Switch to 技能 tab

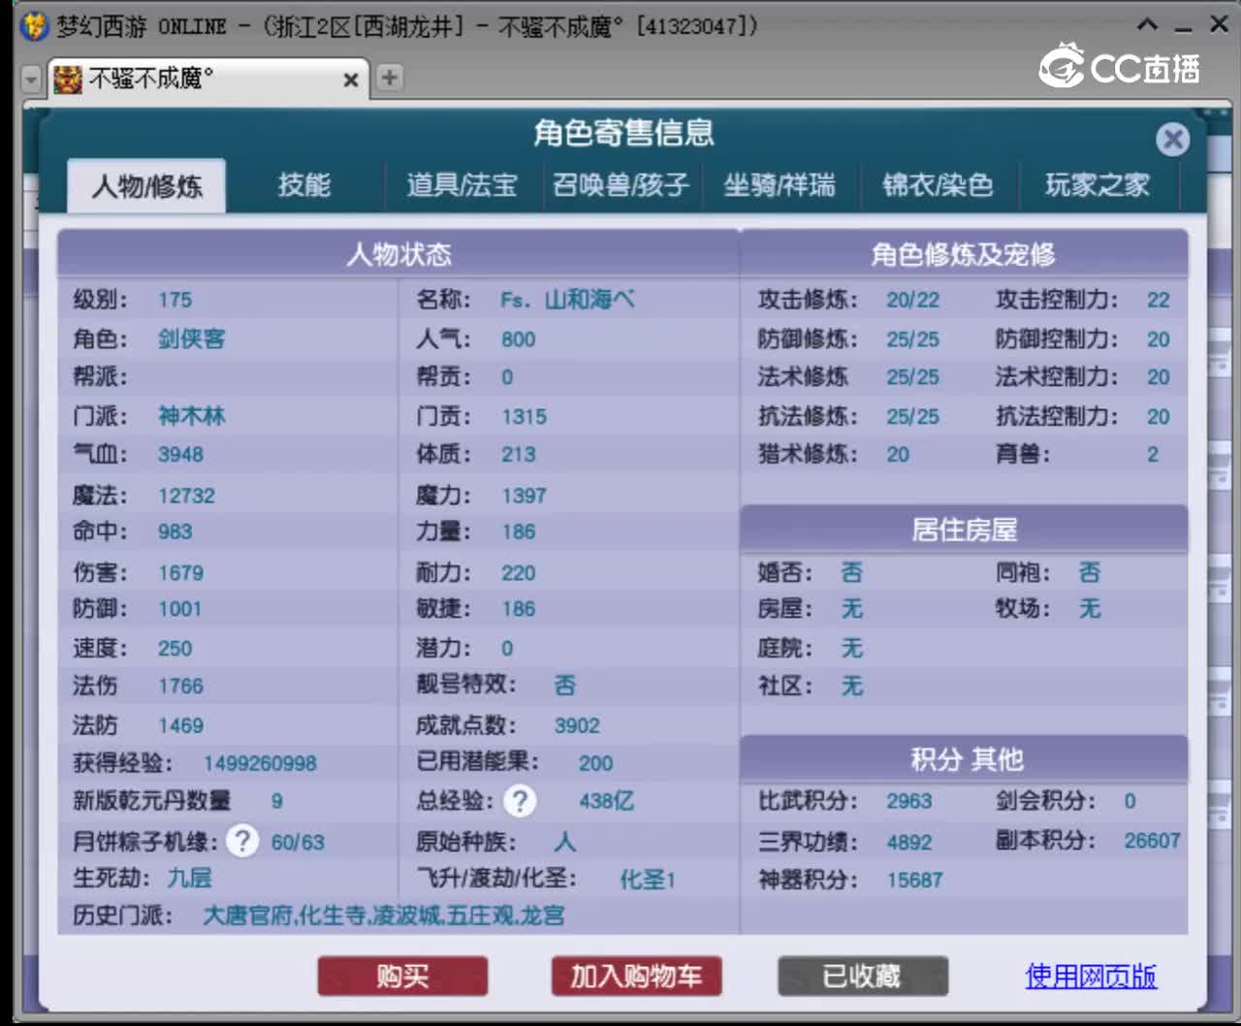pos(304,185)
